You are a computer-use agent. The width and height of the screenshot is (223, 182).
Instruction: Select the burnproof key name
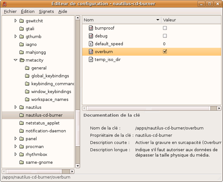coord(105,28)
